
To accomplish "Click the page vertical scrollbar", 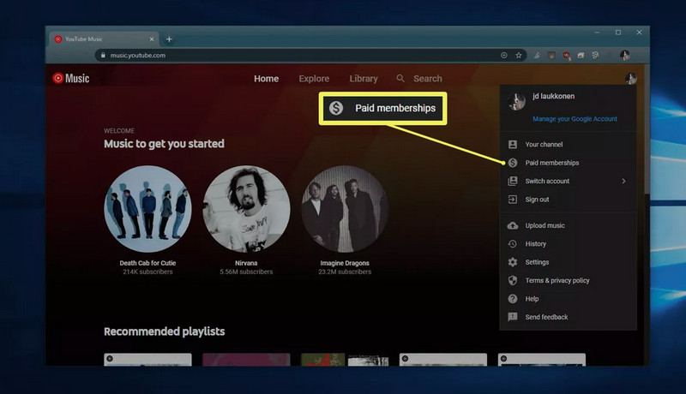I will coord(647,131).
